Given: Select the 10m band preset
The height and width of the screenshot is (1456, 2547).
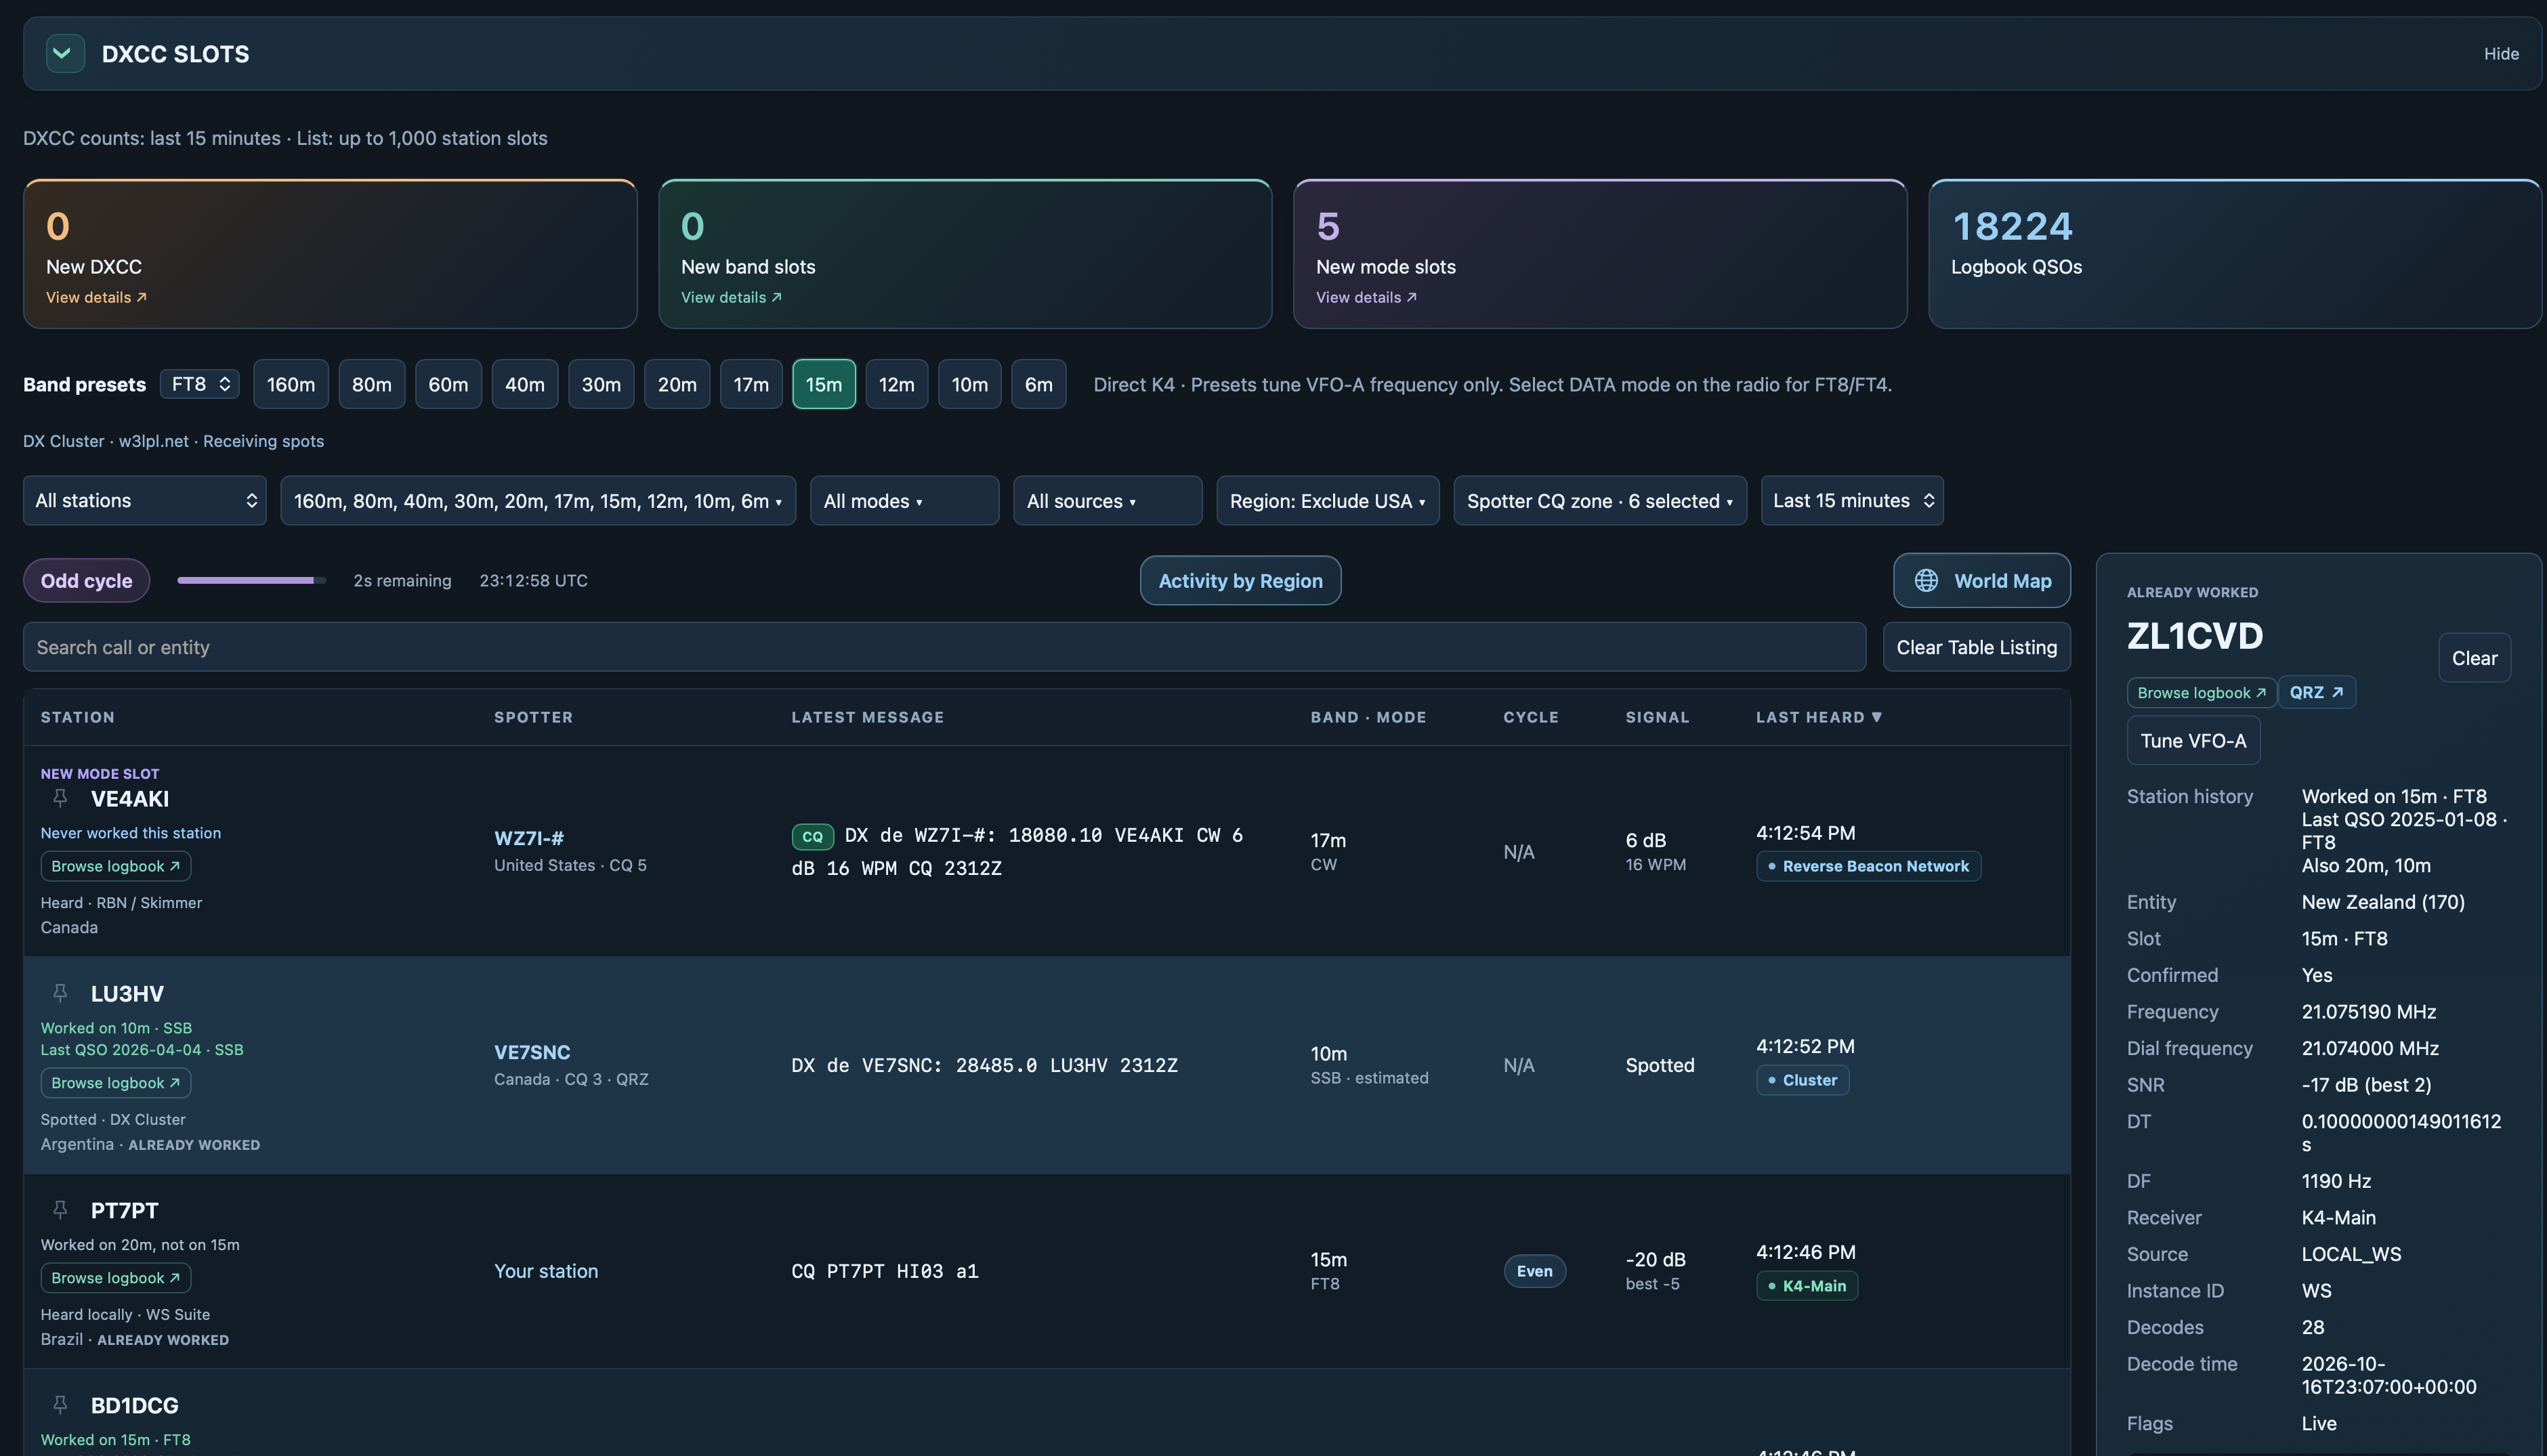Looking at the screenshot, I should 970,384.
